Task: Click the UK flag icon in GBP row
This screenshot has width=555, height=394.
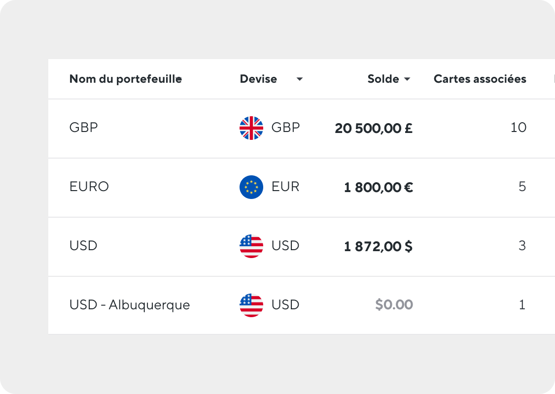Action: tap(251, 128)
